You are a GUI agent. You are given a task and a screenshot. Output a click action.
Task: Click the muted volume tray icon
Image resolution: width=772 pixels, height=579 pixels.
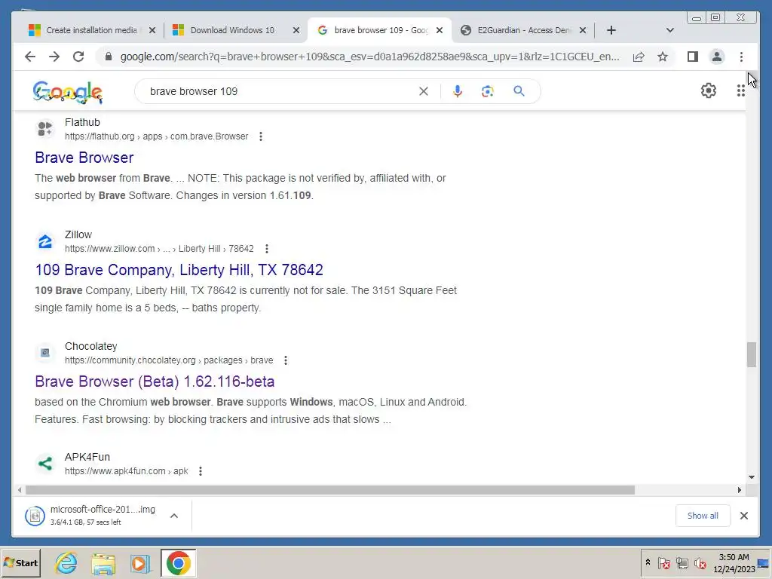pyautogui.click(x=700, y=562)
